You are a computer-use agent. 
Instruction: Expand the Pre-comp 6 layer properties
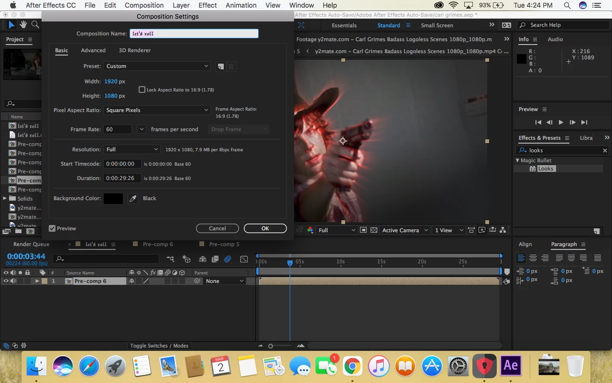[x=37, y=281]
